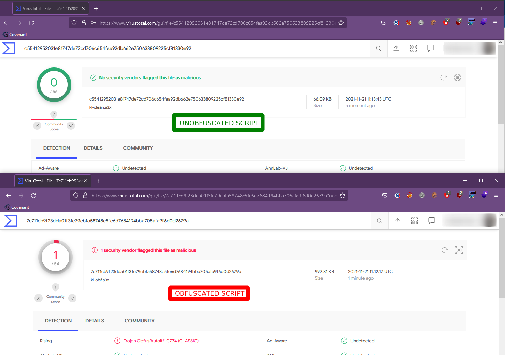Click kl-clean.a3x file name
The width and height of the screenshot is (505, 355).
point(100,107)
